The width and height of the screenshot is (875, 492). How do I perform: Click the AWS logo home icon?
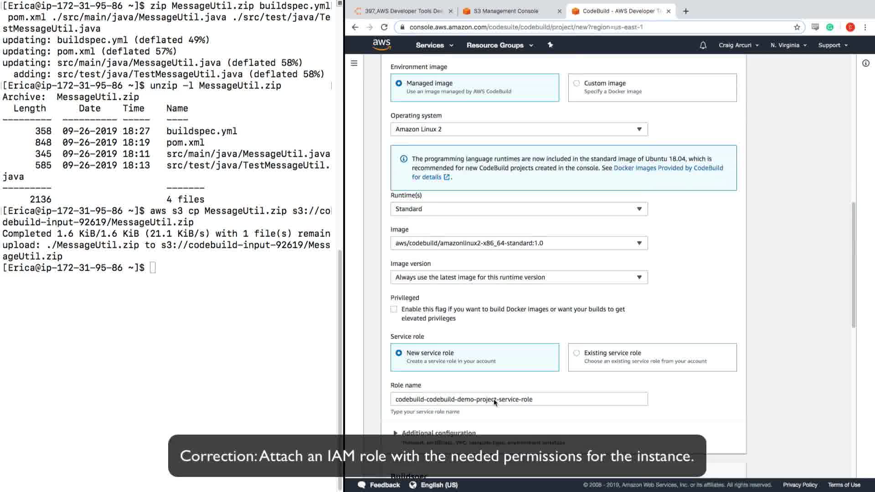pyautogui.click(x=381, y=45)
